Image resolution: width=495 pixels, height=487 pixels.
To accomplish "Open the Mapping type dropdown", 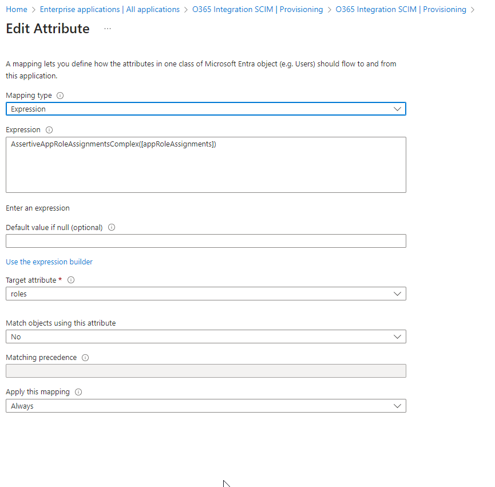I will tap(205, 109).
